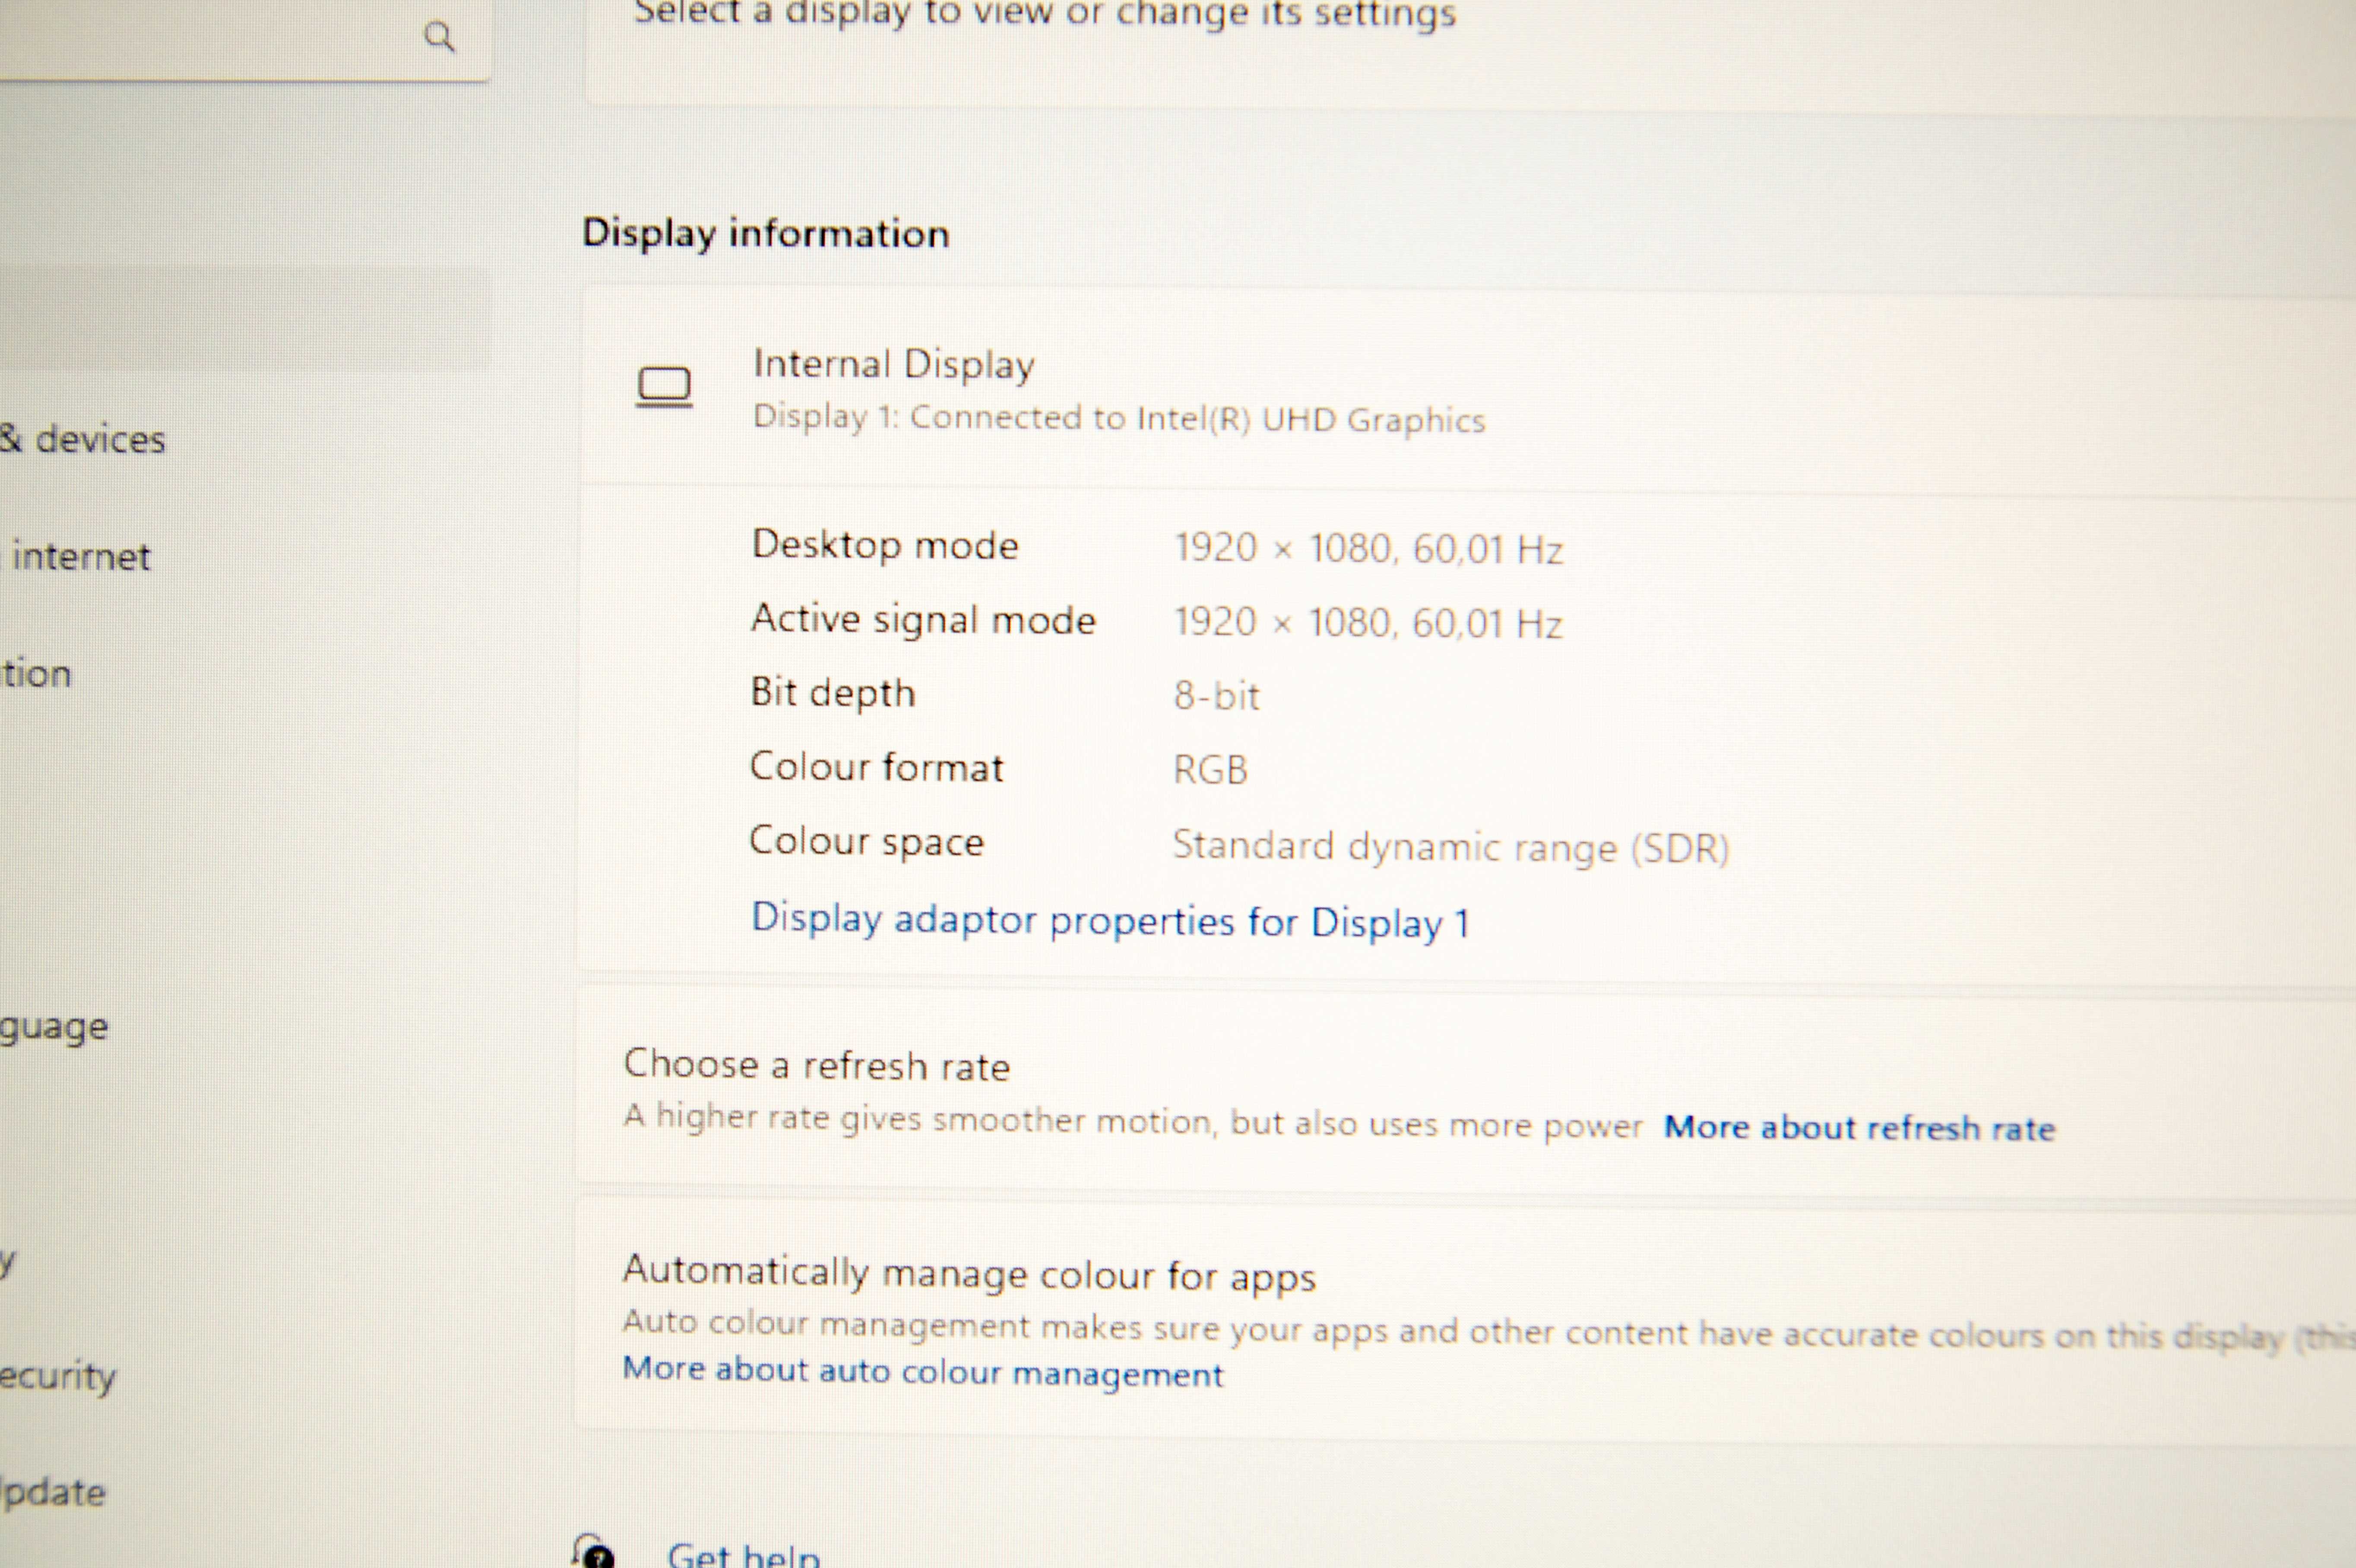Click the Internal Display heading
2356x1568 pixels.
(894, 365)
